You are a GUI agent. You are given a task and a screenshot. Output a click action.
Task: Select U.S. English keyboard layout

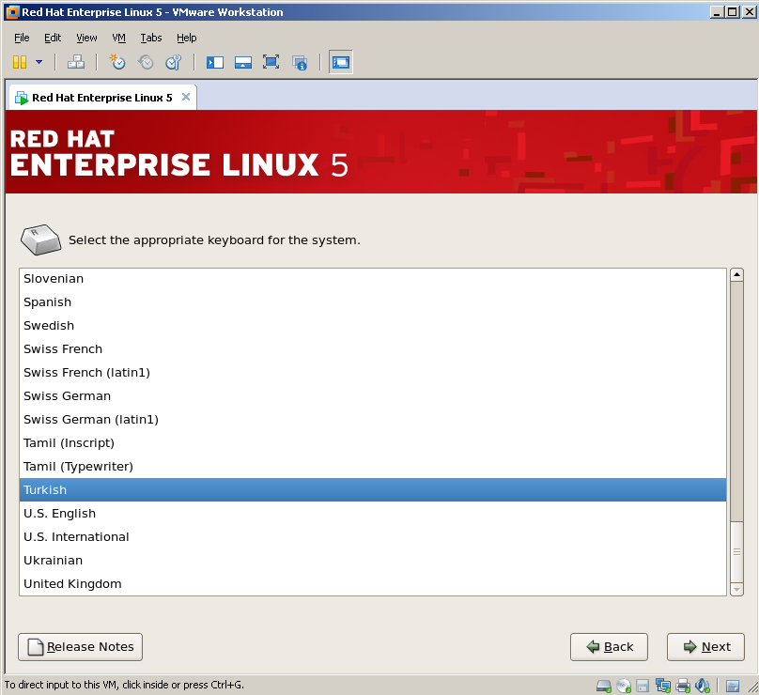tap(373, 514)
